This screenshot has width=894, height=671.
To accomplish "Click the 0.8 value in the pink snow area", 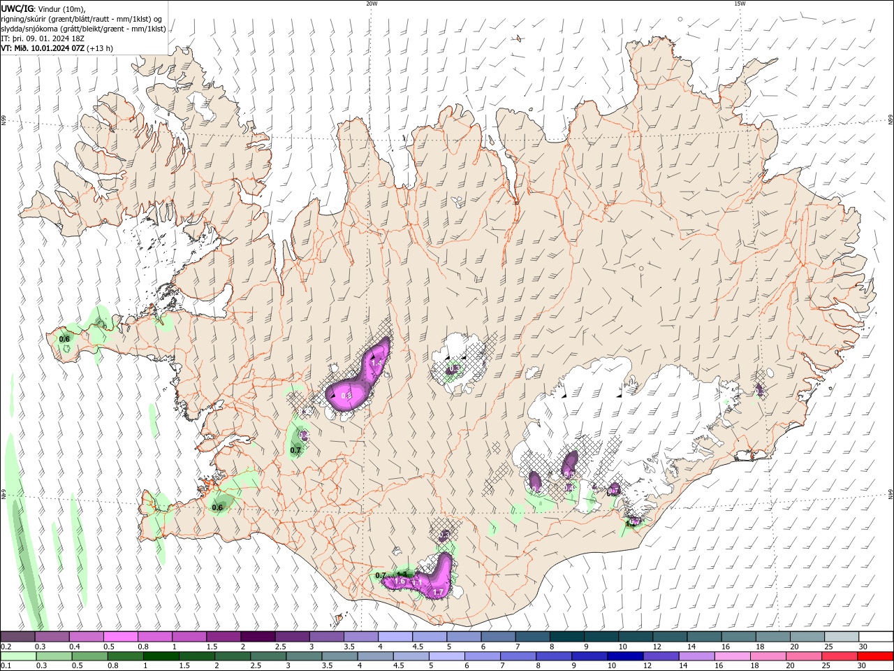I will pyautogui.click(x=346, y=396).
